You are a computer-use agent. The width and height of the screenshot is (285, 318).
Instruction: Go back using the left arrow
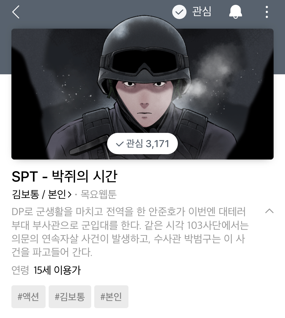16,12
